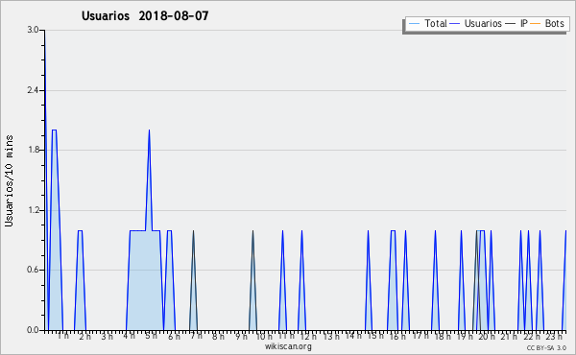
Task: Click the 'CC BY-SA 3.0' license text
Action: coord(546,348)
